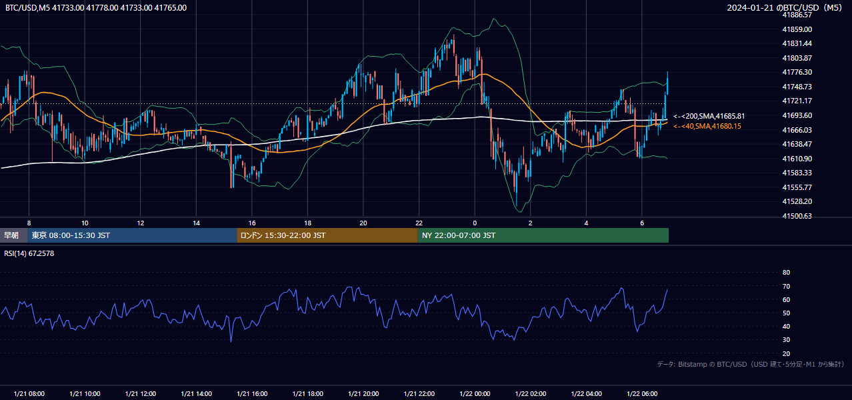Click the 41886.57 price axis label
The height and width of the screenshot is (400, 852).
[797, 15]
